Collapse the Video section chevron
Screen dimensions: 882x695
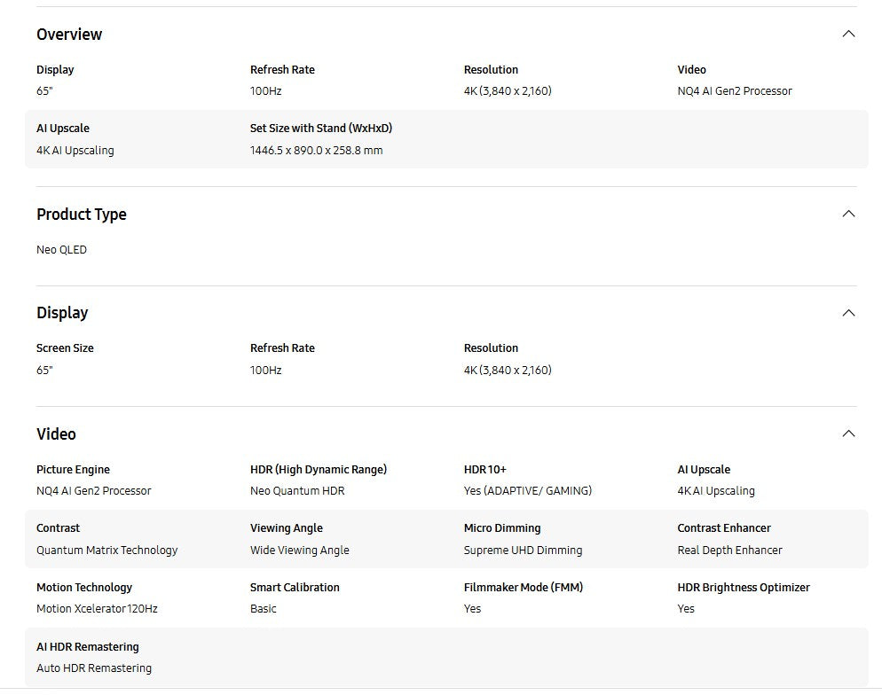tap(848, 433)
